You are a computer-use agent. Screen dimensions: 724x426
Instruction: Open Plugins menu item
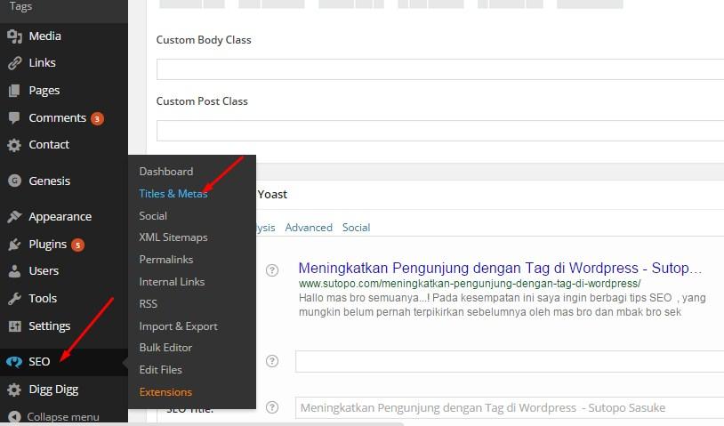pos(47,245)
